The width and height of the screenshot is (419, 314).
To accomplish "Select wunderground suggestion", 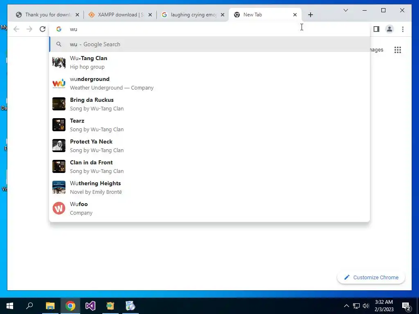I will [210, 83].
